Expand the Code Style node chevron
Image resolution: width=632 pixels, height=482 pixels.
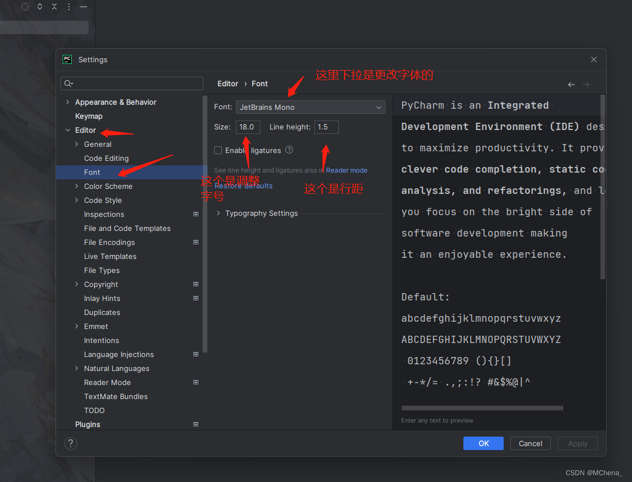click(77, 200)
